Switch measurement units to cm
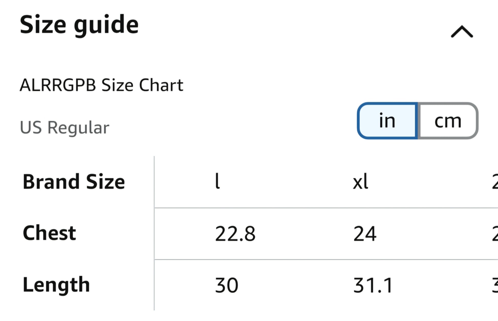Screen dimensions: 498x321 (448, 121)
